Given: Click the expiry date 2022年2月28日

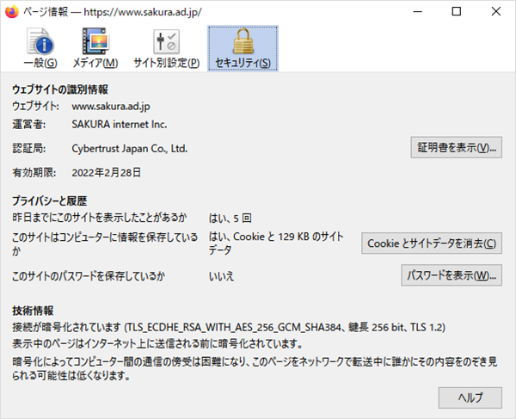Looking at the screenshot, I should [107, 172].
